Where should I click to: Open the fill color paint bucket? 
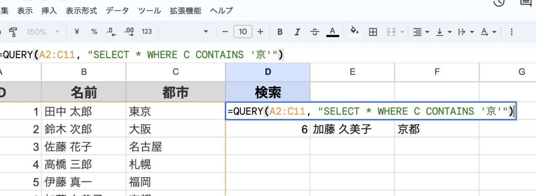[x=354, y=32]
